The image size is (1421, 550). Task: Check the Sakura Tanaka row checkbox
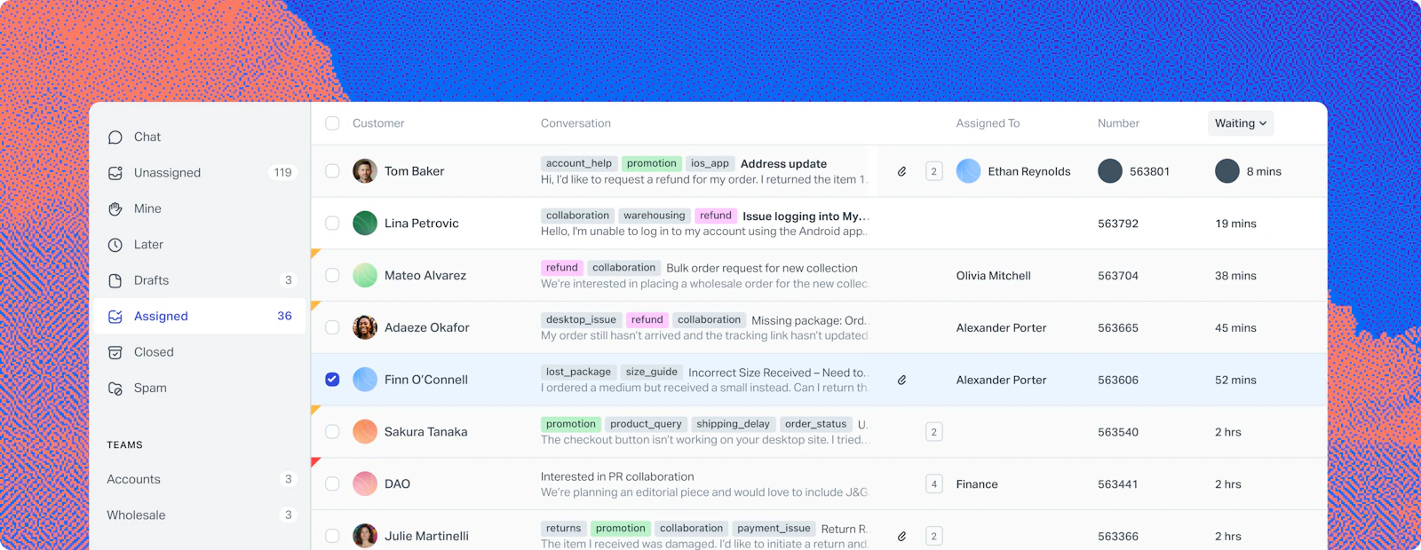[x=332, y=432]
